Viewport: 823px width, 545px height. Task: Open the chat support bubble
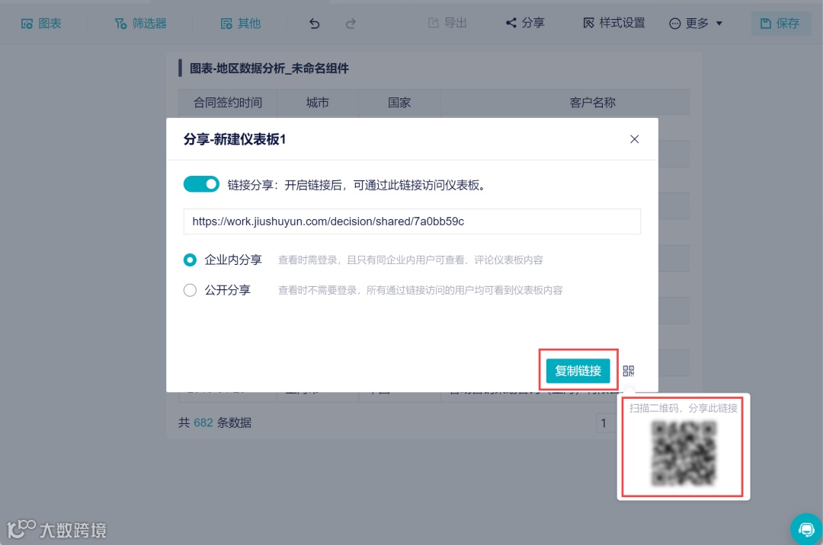tap(806, 528)
